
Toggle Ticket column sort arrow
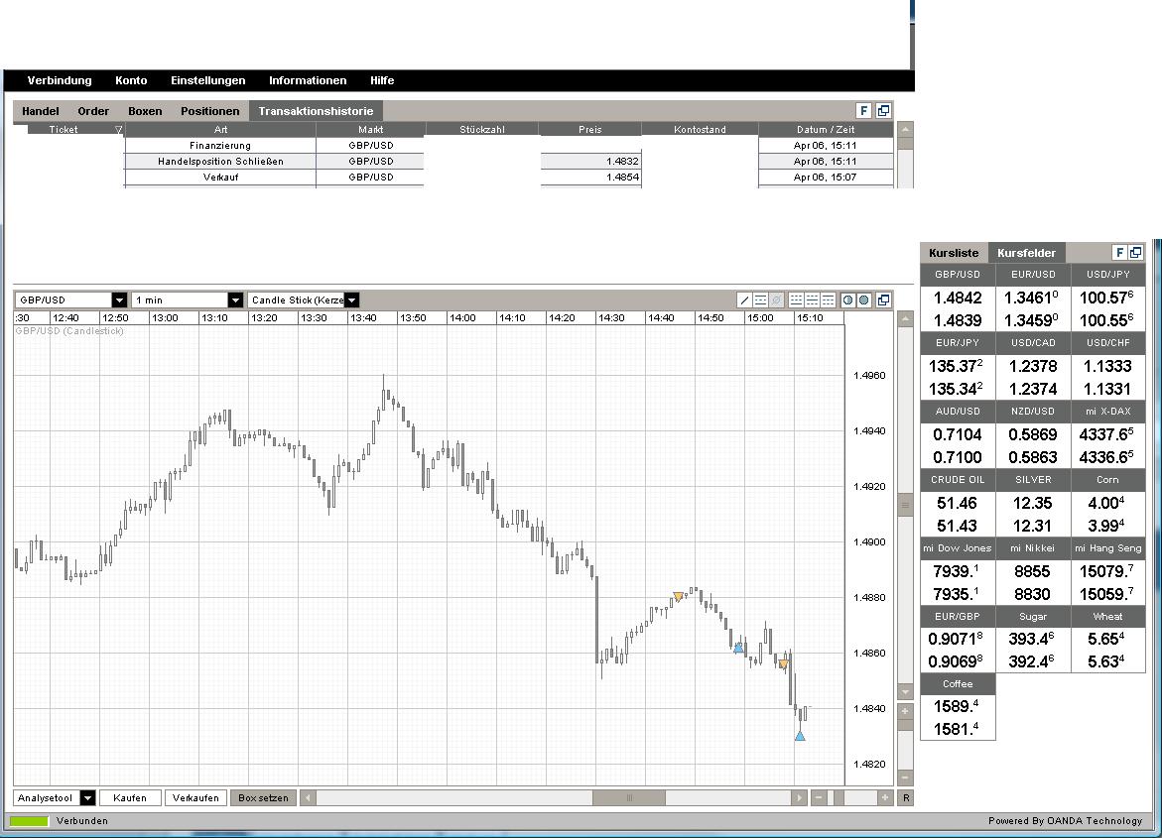118,130
